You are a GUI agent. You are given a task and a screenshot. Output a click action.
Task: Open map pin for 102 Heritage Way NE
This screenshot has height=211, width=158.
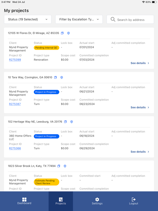click(x=72, y=122)
